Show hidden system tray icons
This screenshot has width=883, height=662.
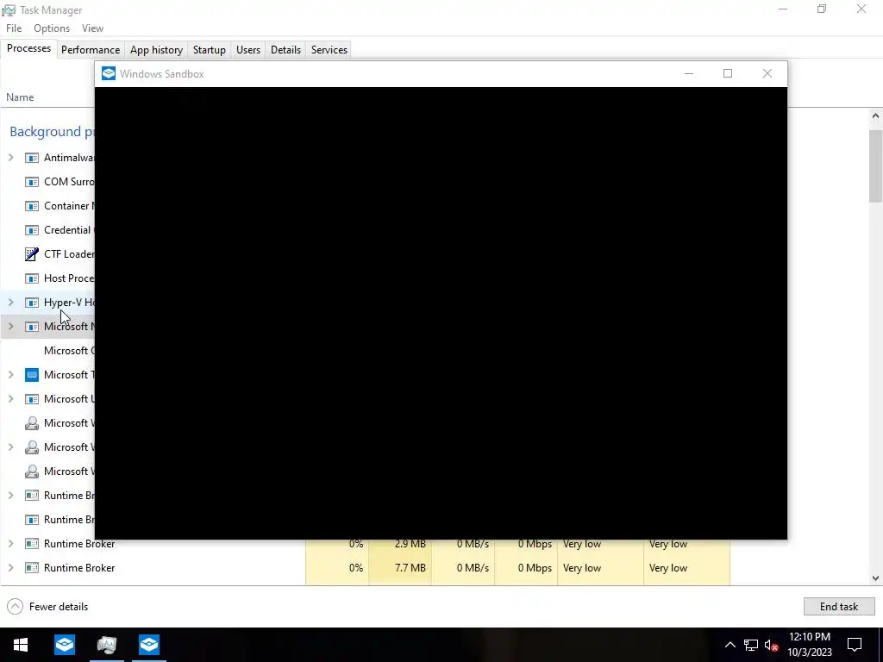[730, 645]
